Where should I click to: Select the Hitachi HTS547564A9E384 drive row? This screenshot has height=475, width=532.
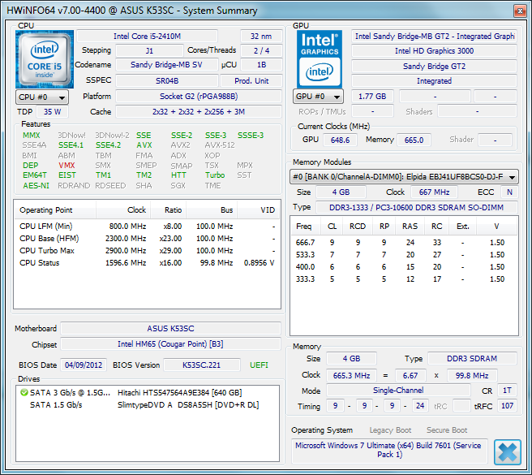pyautogui.click(x=148, y=393)
